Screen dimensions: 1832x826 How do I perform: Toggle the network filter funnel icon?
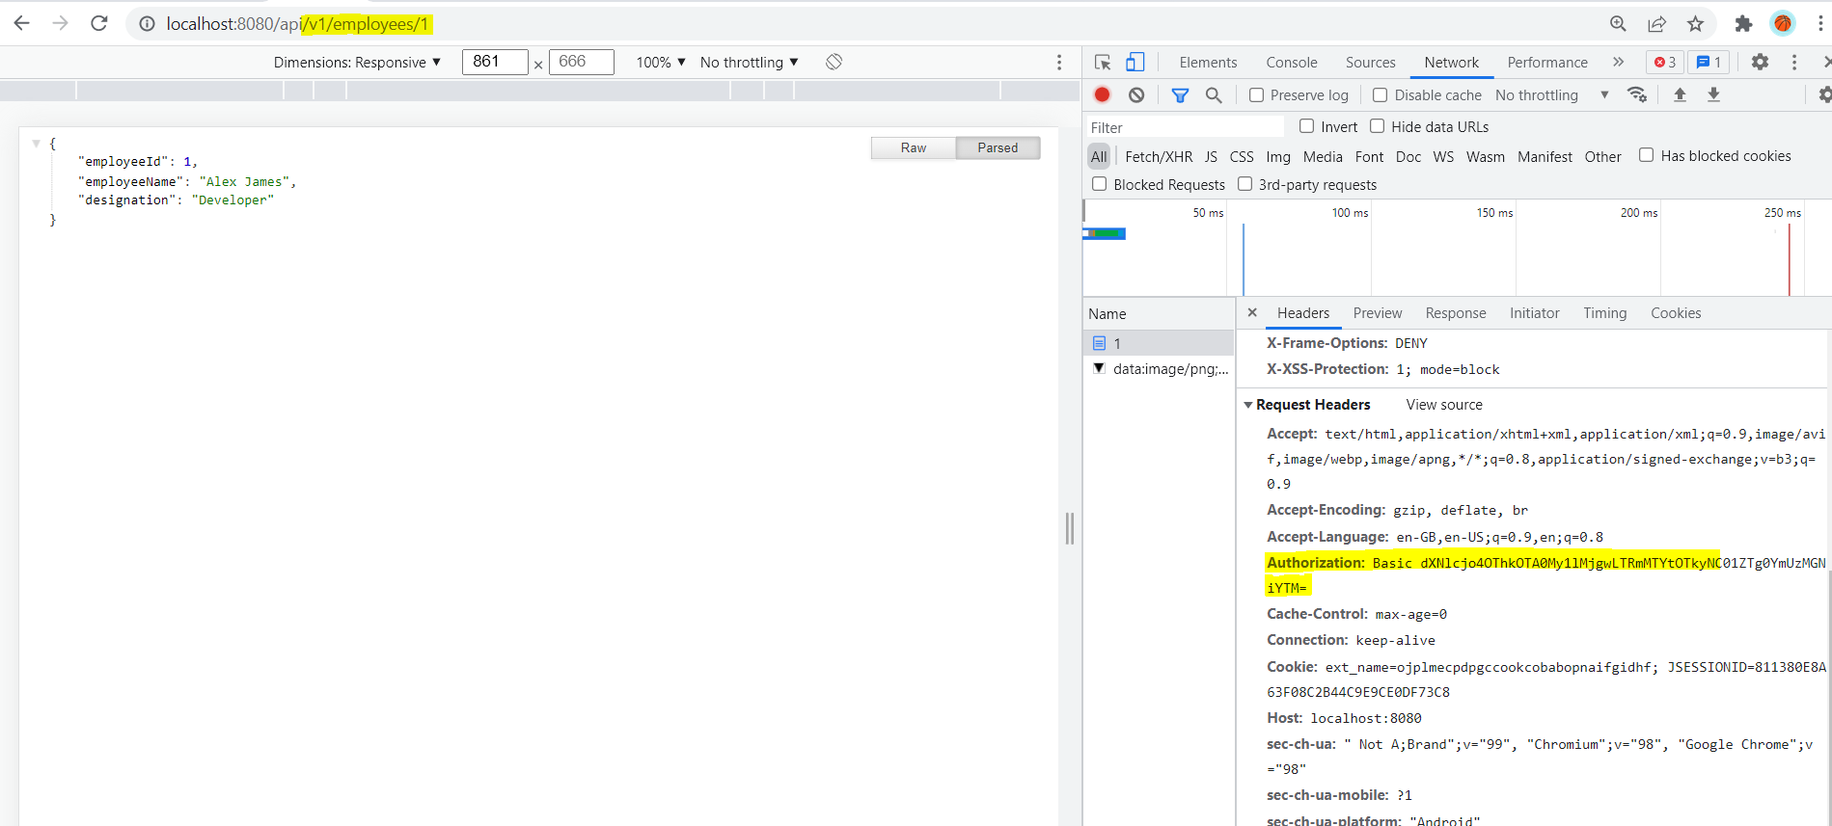point(1180,94)
